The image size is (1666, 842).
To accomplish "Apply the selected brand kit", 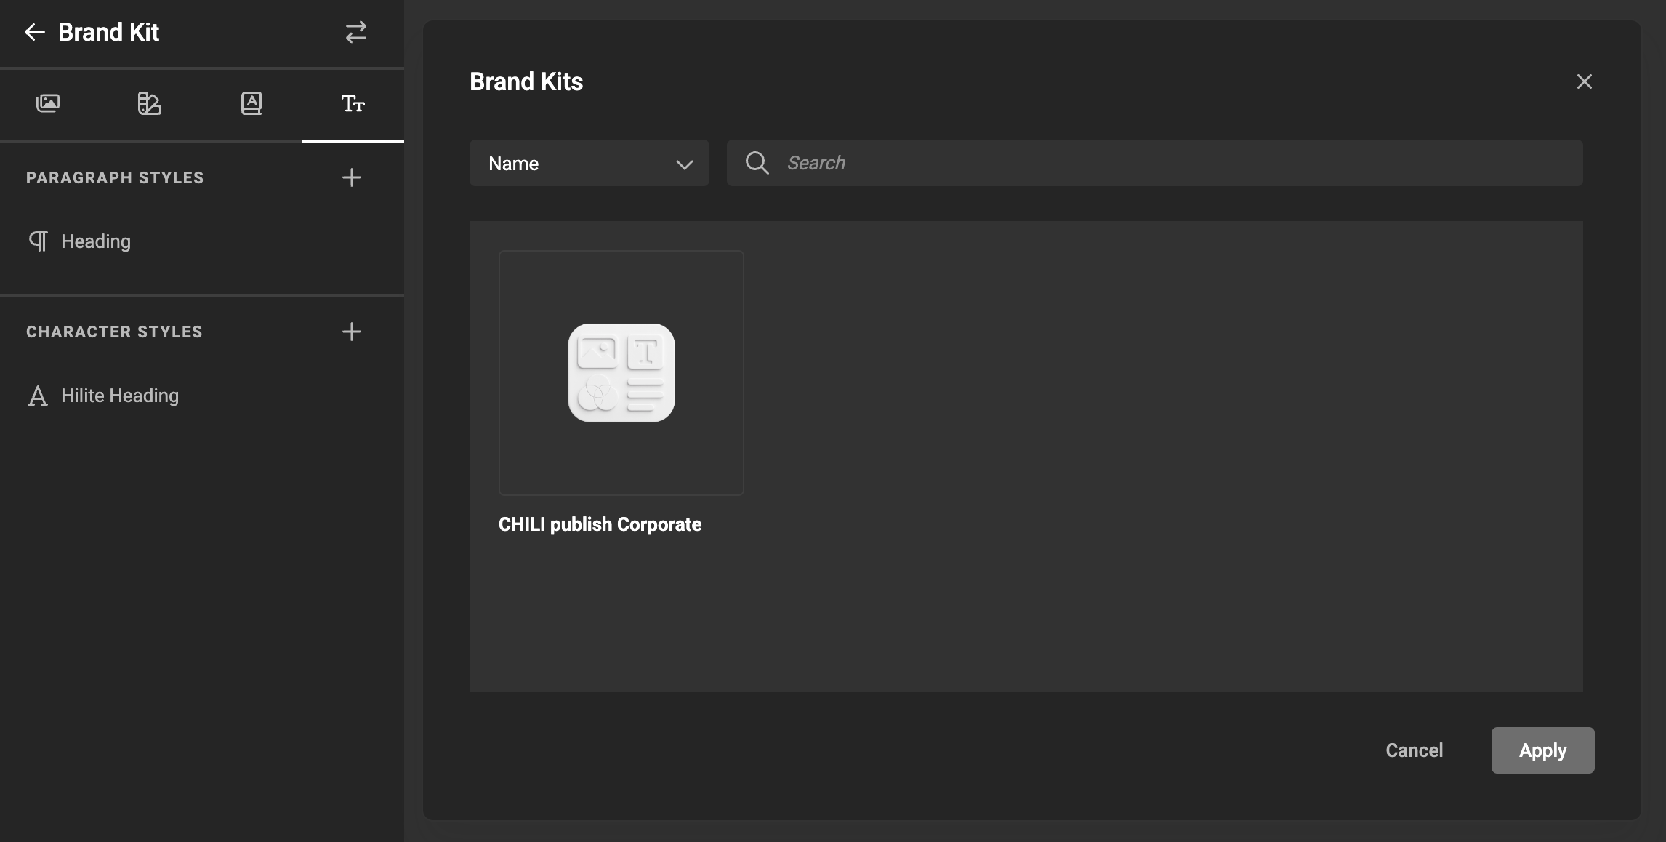I will tap(1542, 750).
